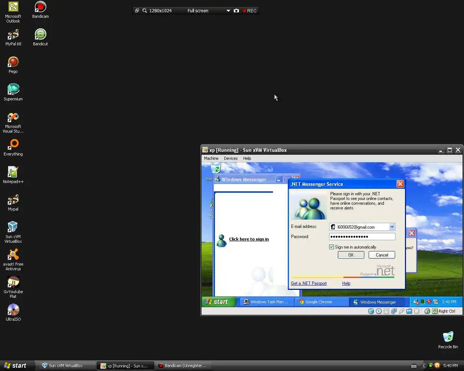Click the Bandicam window-mode rectangle icon
464x371 pixels.
pyautogui.click(x=137, y=11)
